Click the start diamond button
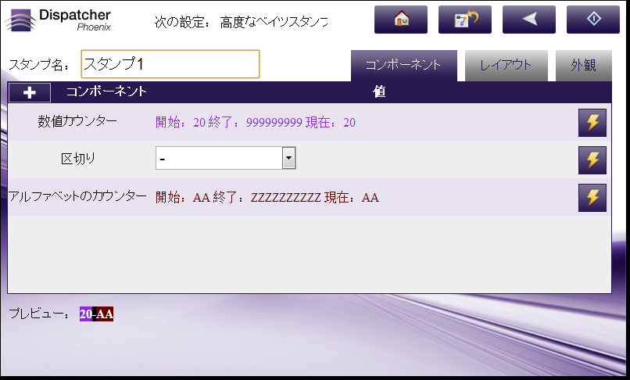 tap(593, 20)
